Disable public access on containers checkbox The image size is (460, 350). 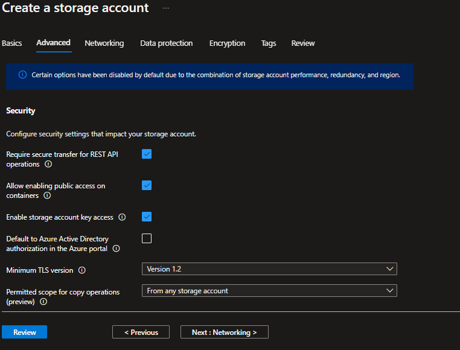pos(147,185)
